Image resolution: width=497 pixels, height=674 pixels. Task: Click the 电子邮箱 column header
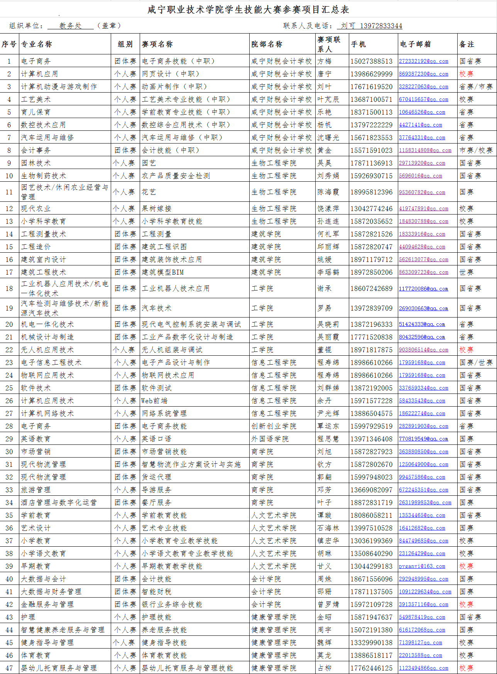click(x=415, y=44)
